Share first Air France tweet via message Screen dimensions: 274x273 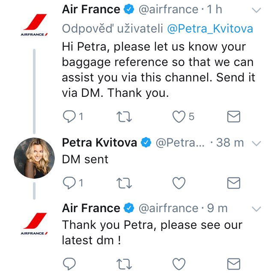click(233, 116)
